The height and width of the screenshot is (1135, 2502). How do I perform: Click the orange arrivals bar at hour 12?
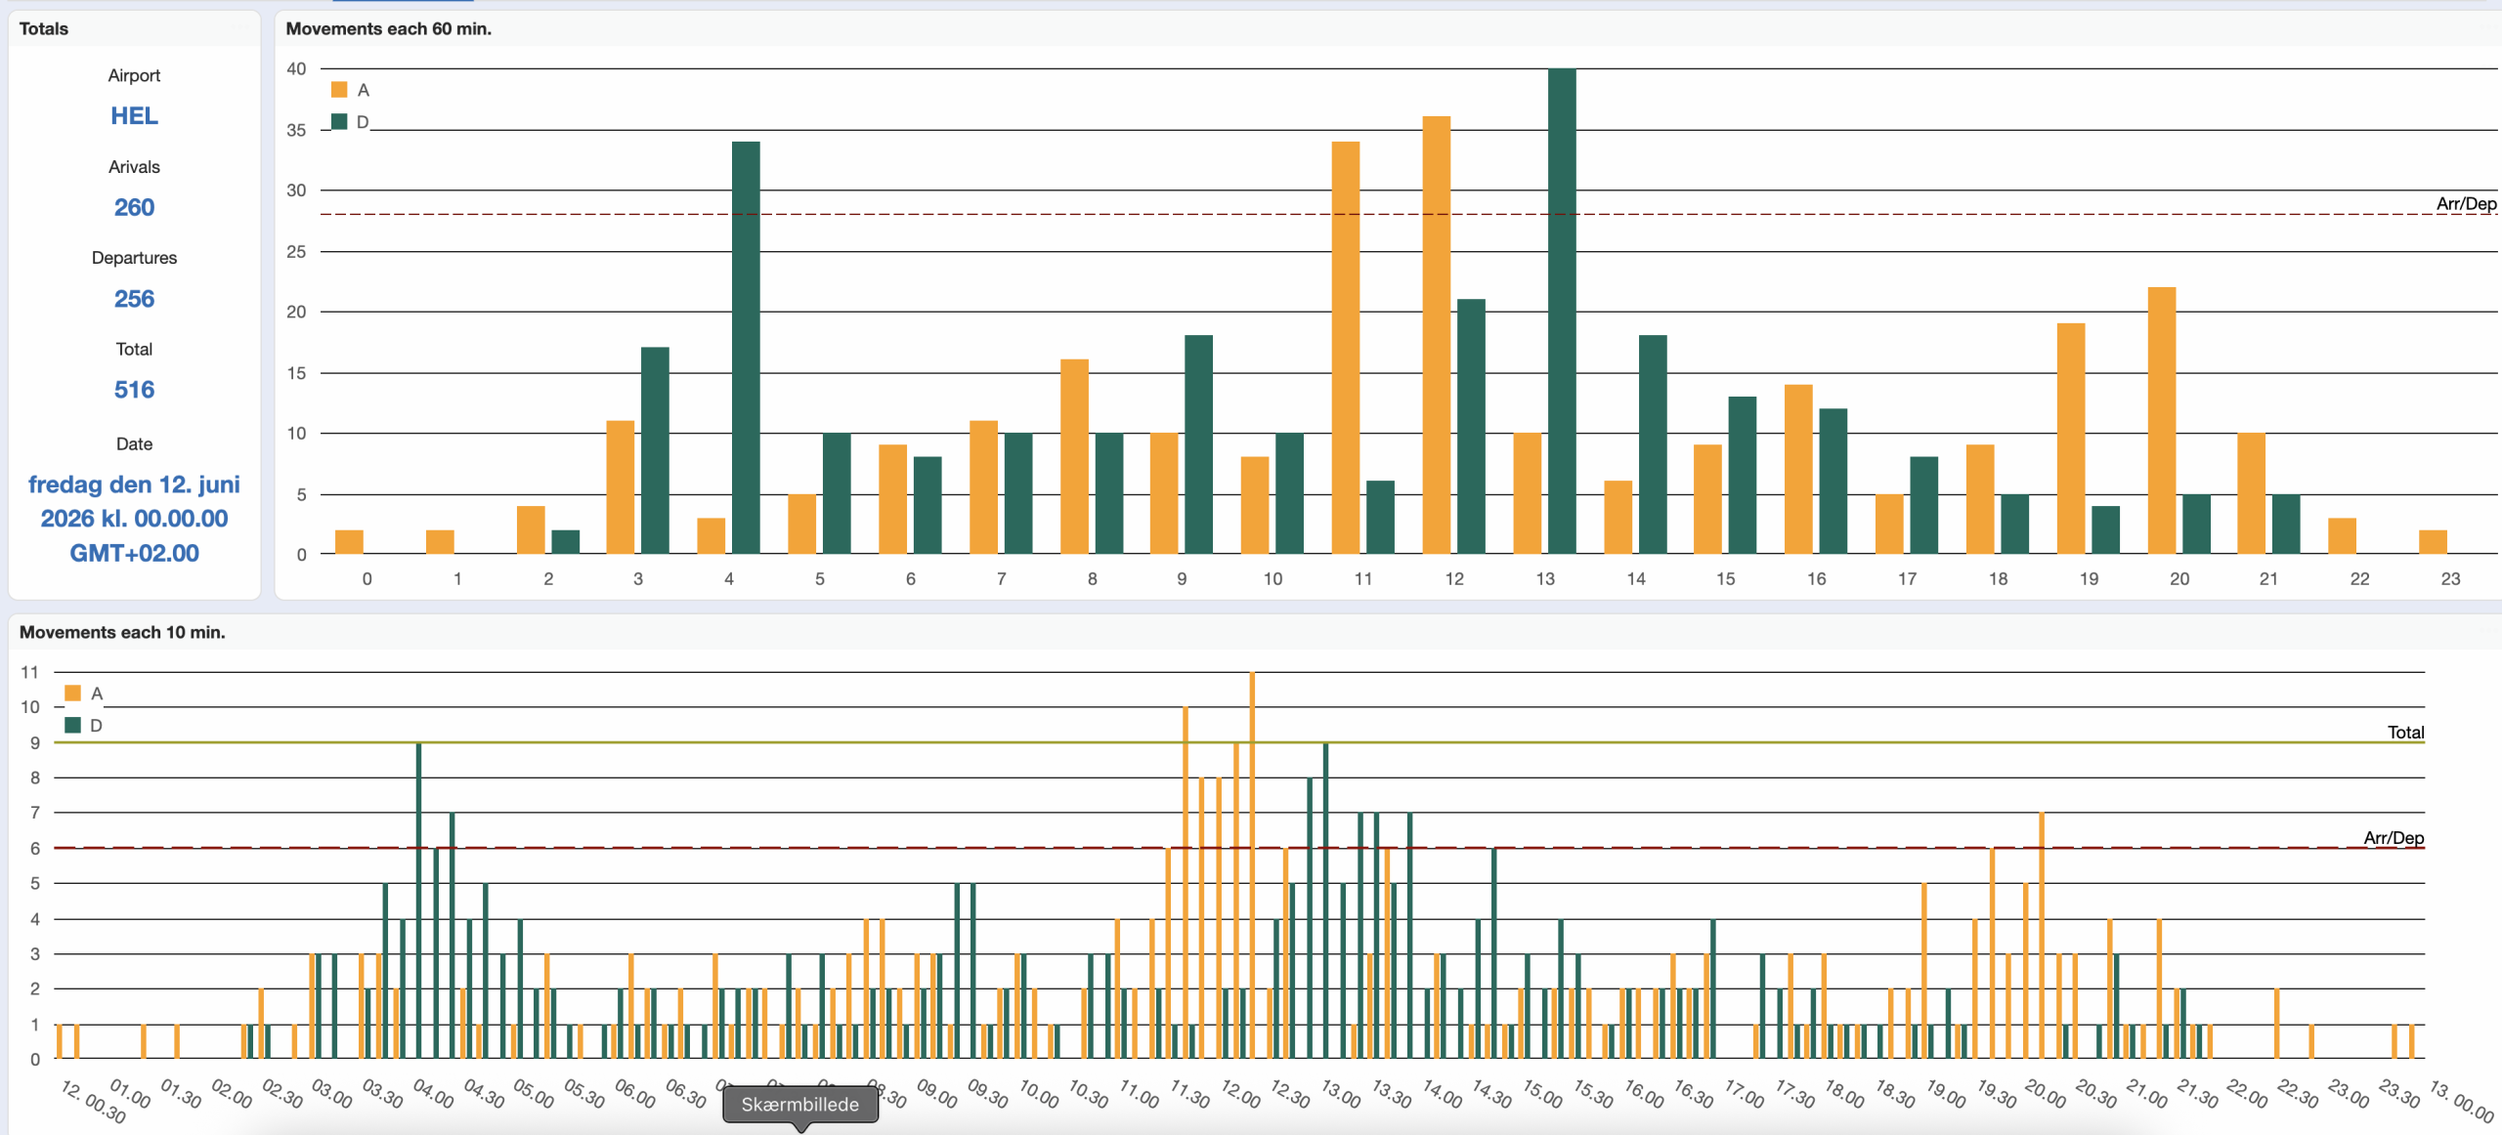pyautogui.click(x=1436, y=335)
